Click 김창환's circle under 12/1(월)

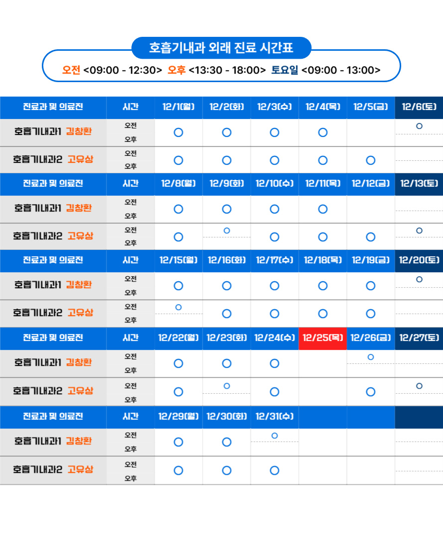click(178, 132)
